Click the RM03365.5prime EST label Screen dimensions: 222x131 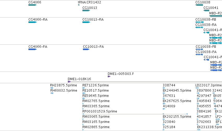click(96, 106)
